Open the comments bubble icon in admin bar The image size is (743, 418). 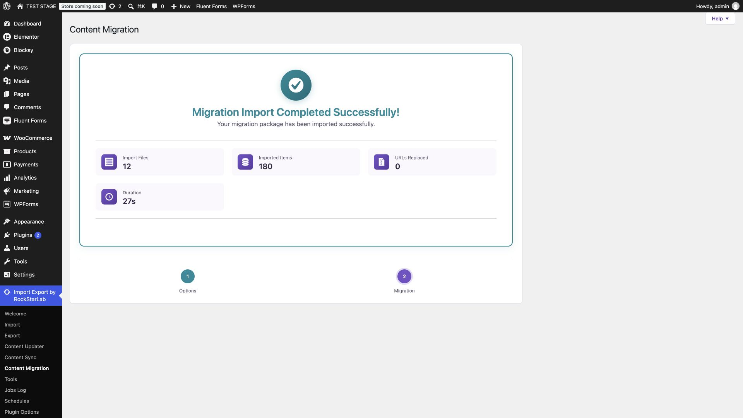pos(154,6)
